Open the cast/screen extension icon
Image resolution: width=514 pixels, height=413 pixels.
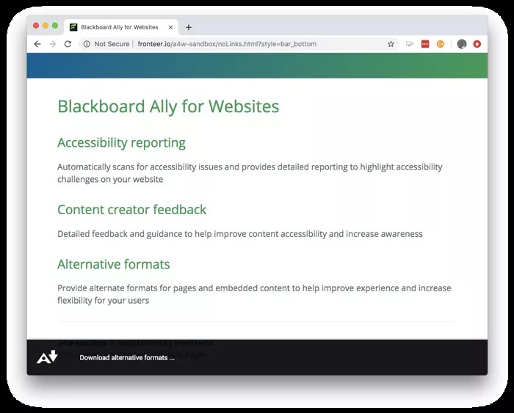[409, 44]
